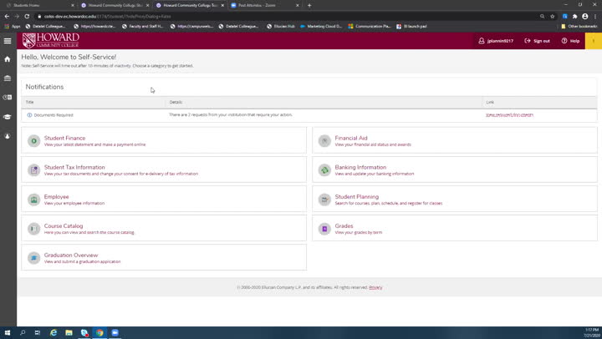Switch to the Post Attendee Zoom tab
The image size is (602, 339).
258,5
